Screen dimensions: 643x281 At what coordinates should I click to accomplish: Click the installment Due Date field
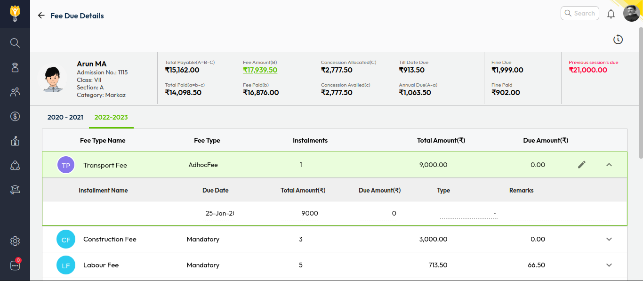tap(219, 214)
